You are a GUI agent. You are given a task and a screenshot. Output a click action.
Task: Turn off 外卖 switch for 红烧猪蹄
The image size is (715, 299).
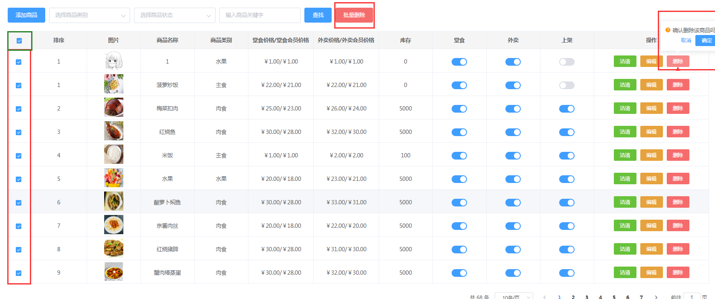point(513,250)
